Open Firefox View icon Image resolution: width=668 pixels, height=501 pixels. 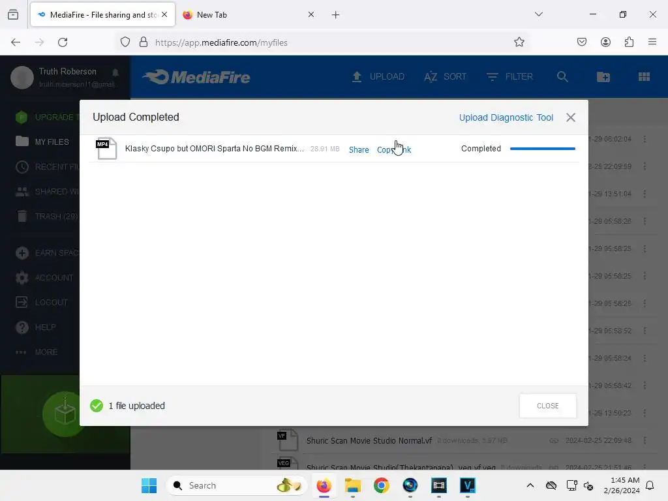tap(13, 15)
